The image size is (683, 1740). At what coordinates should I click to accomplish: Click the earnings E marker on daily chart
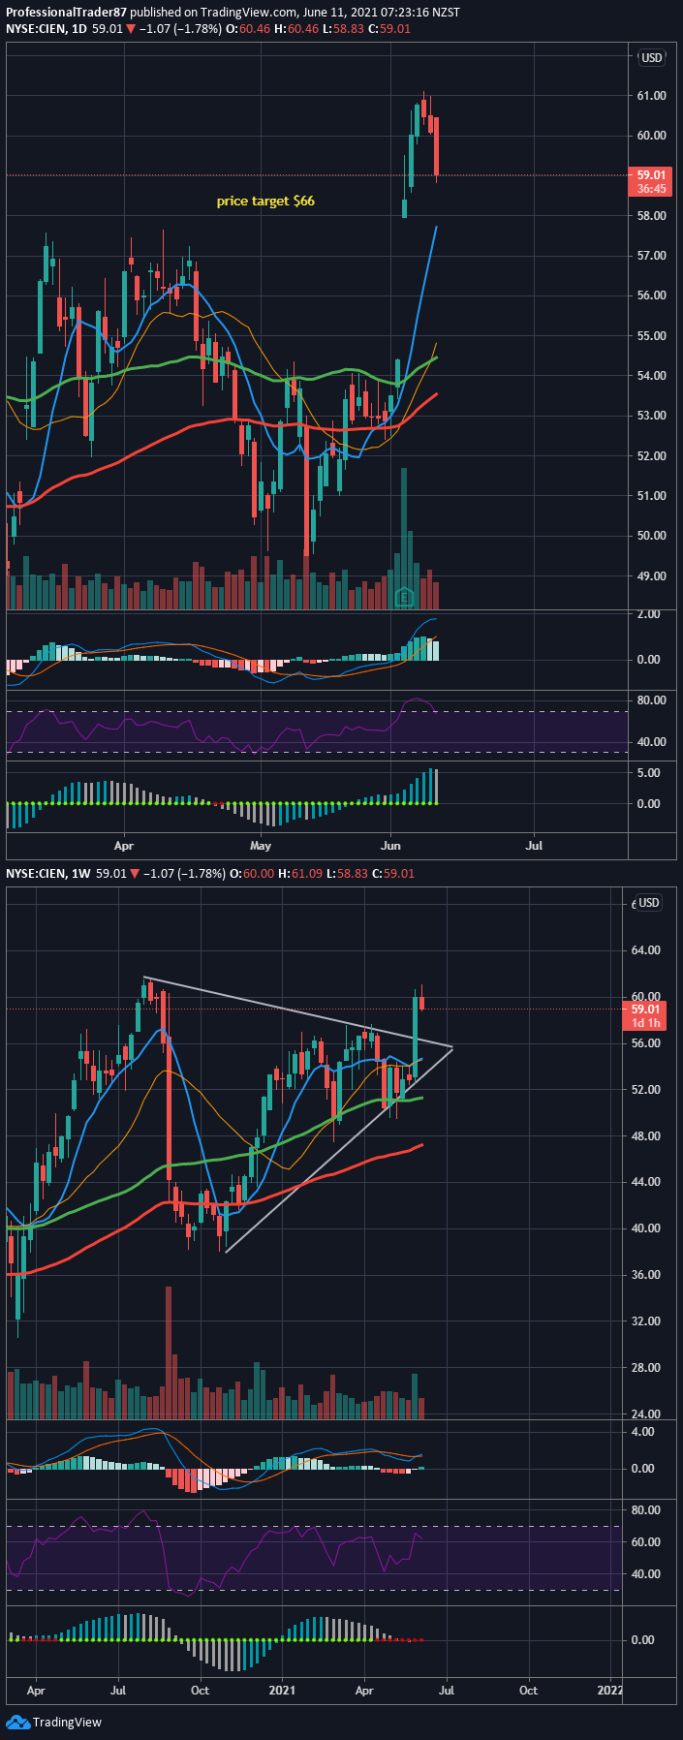tap(404, 597)
